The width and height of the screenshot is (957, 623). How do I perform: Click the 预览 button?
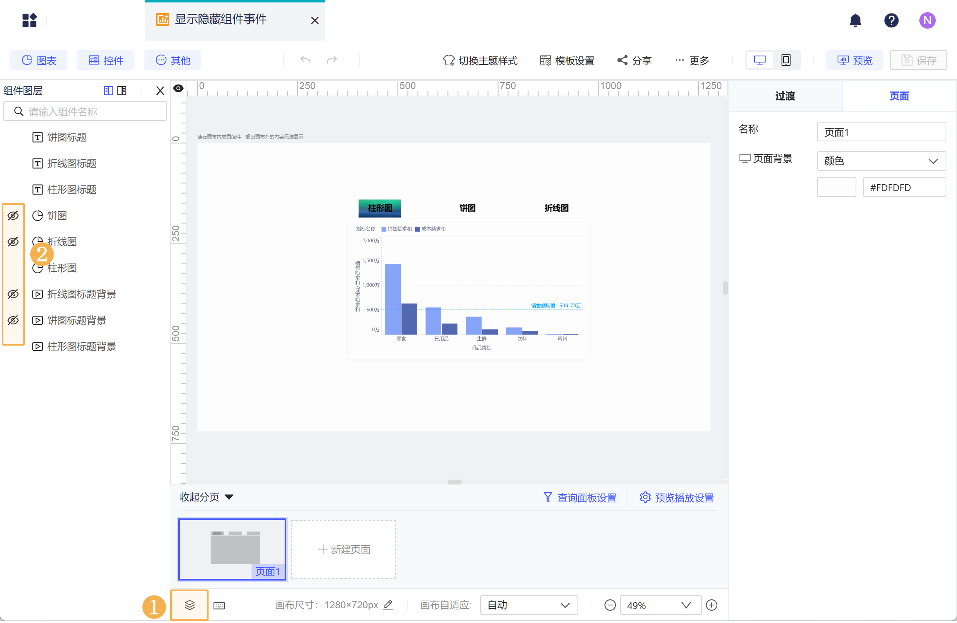(x=854, y=60)
